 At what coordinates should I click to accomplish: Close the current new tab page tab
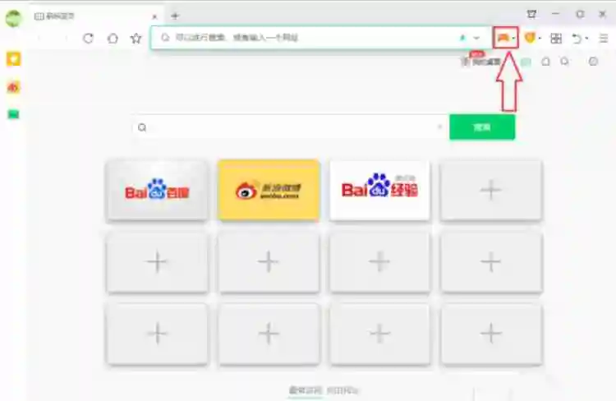click(154, 16)
